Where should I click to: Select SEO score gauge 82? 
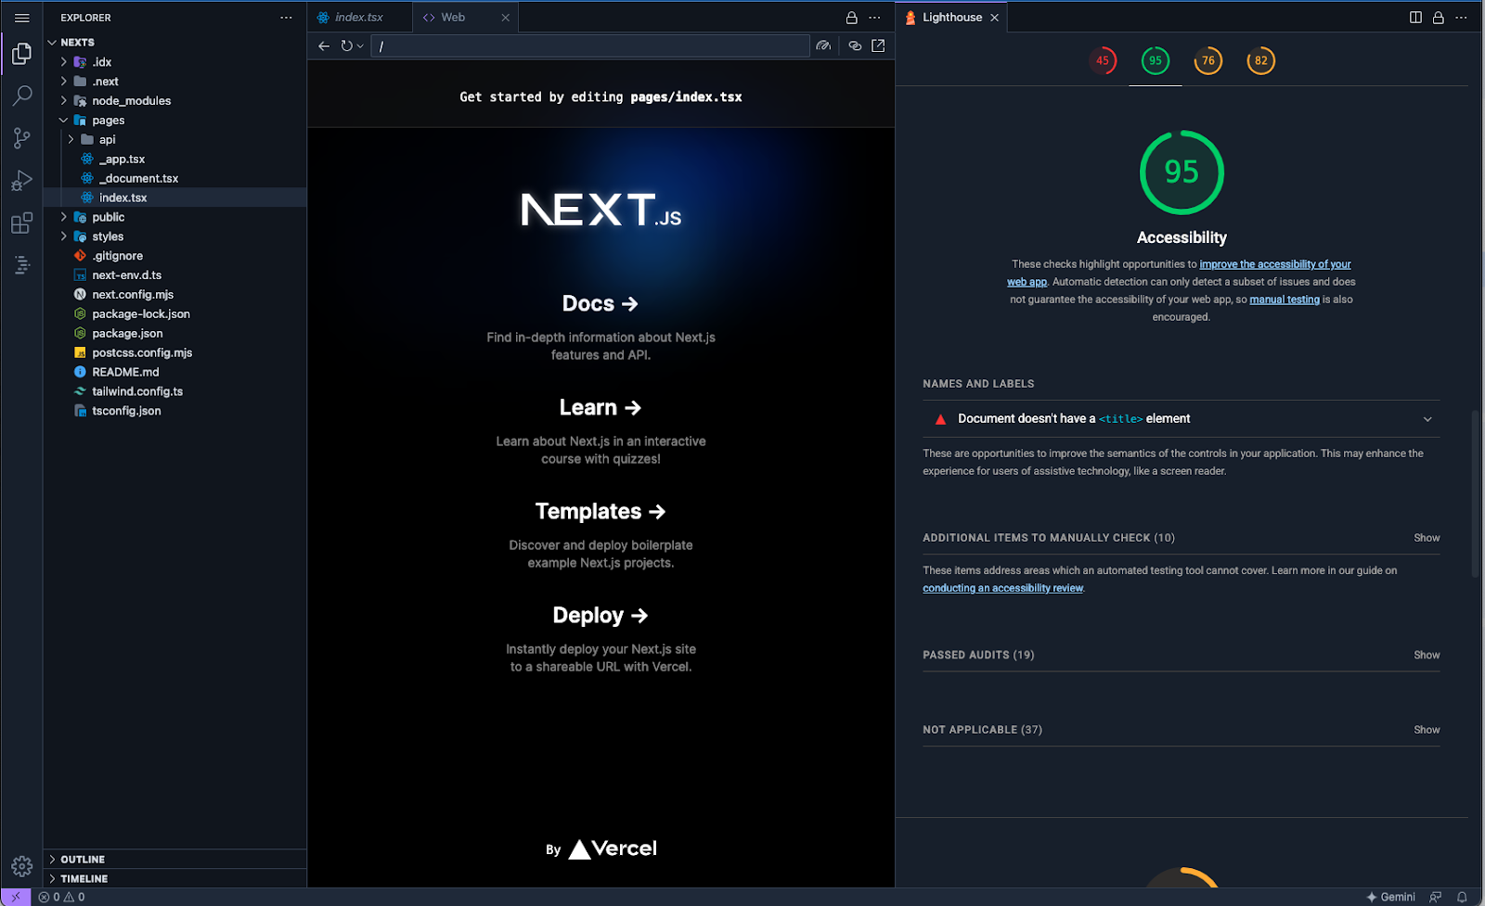(1261, 60)
